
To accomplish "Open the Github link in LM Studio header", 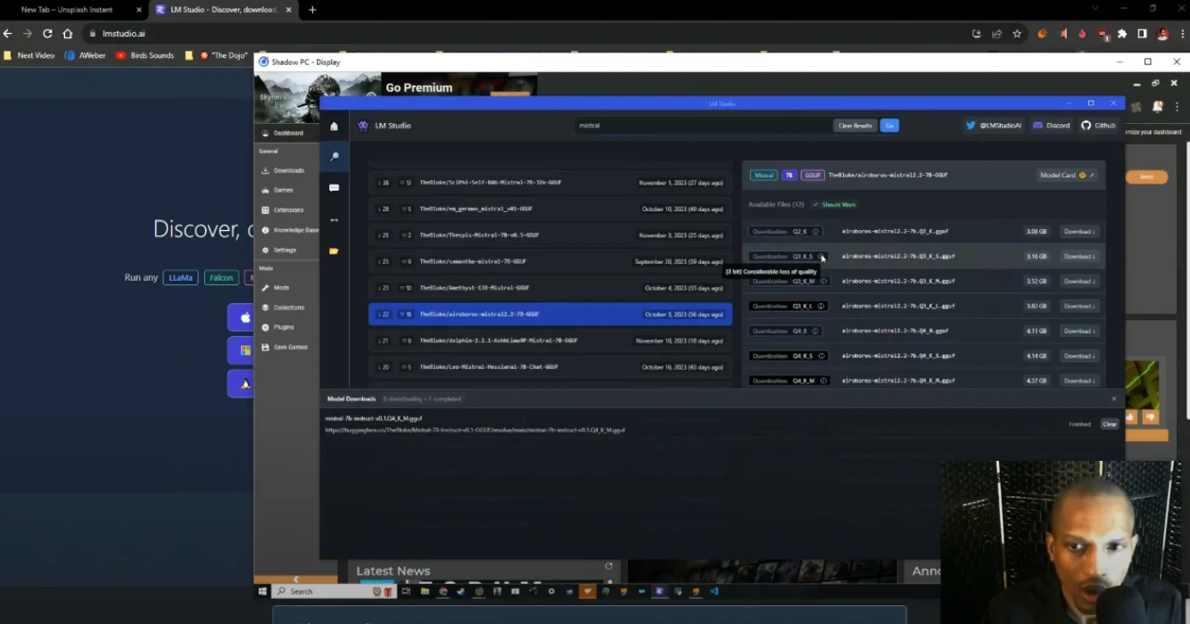I will coord(1098,125).
